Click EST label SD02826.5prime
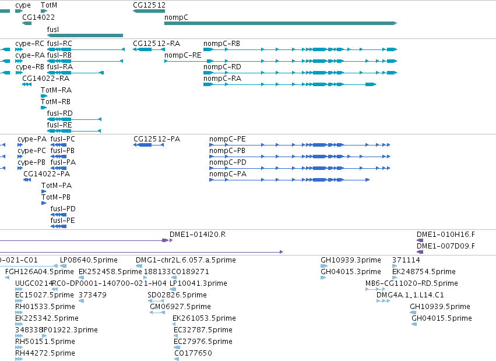 point(177,295)
